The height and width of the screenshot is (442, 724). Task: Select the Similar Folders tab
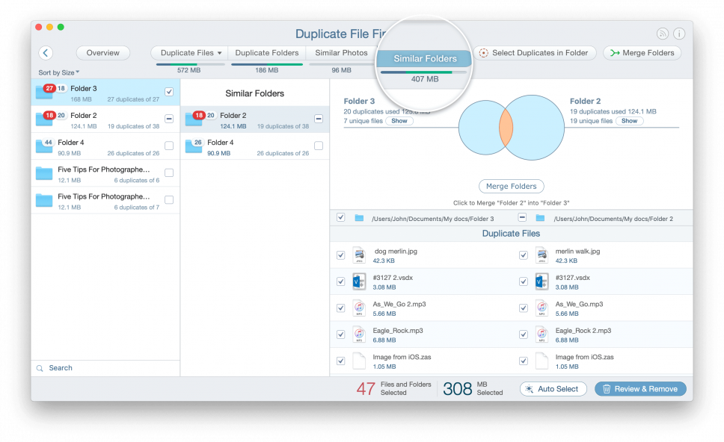click(425, 58)
